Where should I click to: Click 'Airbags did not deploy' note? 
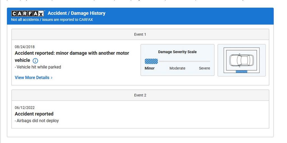click(37, 121)
